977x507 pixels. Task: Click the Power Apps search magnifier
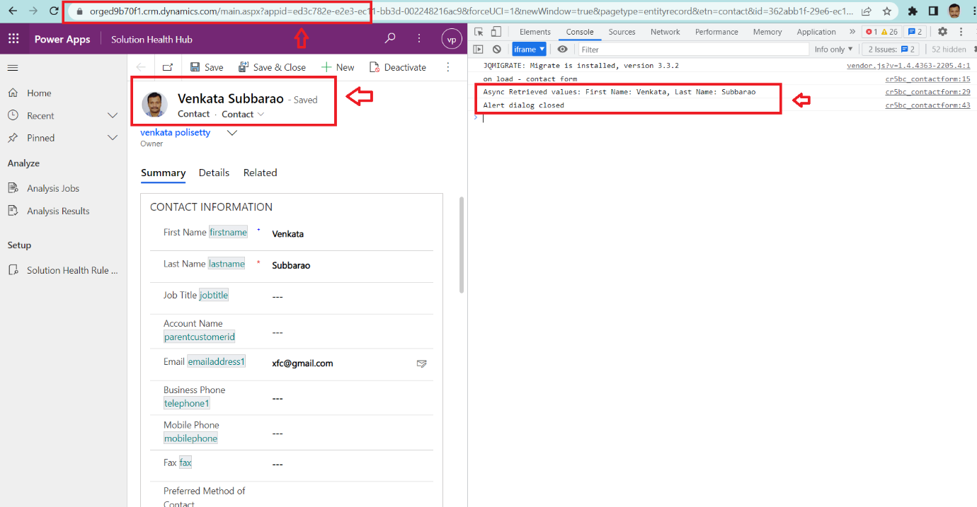click(x=389, y=38)
